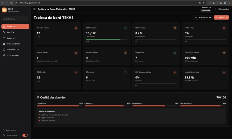The image size is (232, 139).
Task: Click Déconnexion in the top header
Action: point(222,9)
